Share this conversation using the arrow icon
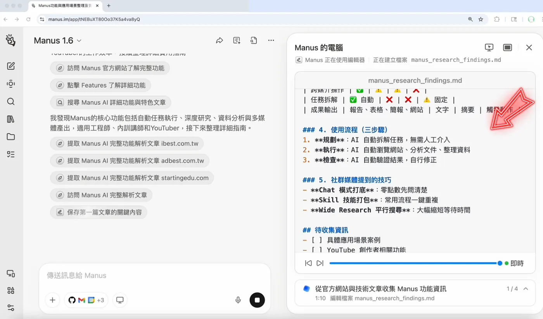Viewport: 543px width, 319px height. tap(220, 41)
